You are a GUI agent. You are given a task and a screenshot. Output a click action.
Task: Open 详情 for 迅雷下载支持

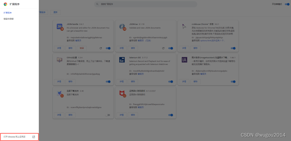coord(59,115)
